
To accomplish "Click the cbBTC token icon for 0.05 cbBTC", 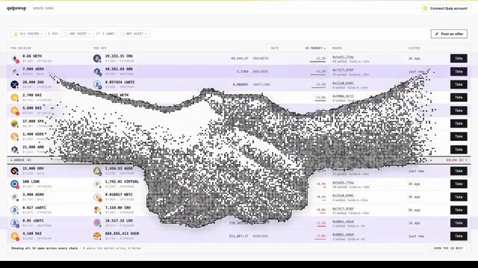I will coord(15,223).
